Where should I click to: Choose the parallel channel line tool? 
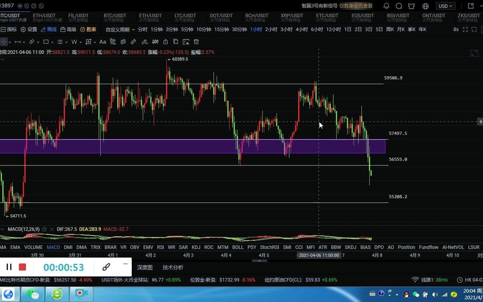point(32,42)
